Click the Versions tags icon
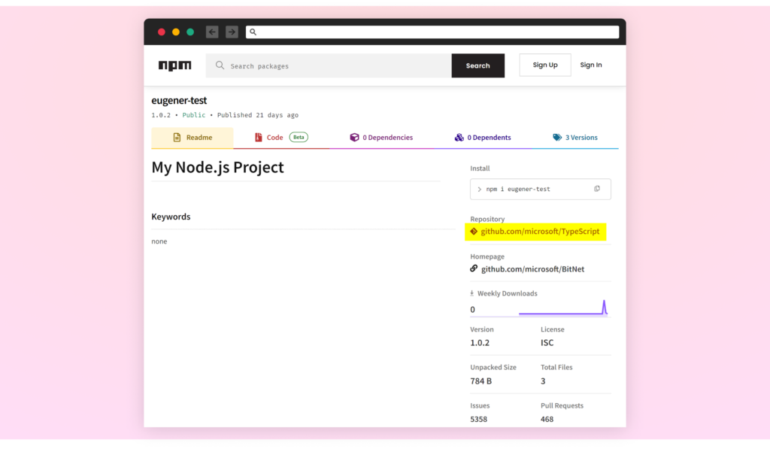770x449 pixels. tap(557, 138)
